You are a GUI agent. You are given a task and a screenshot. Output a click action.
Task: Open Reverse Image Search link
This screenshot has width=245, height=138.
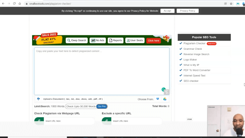coord(196,54)
